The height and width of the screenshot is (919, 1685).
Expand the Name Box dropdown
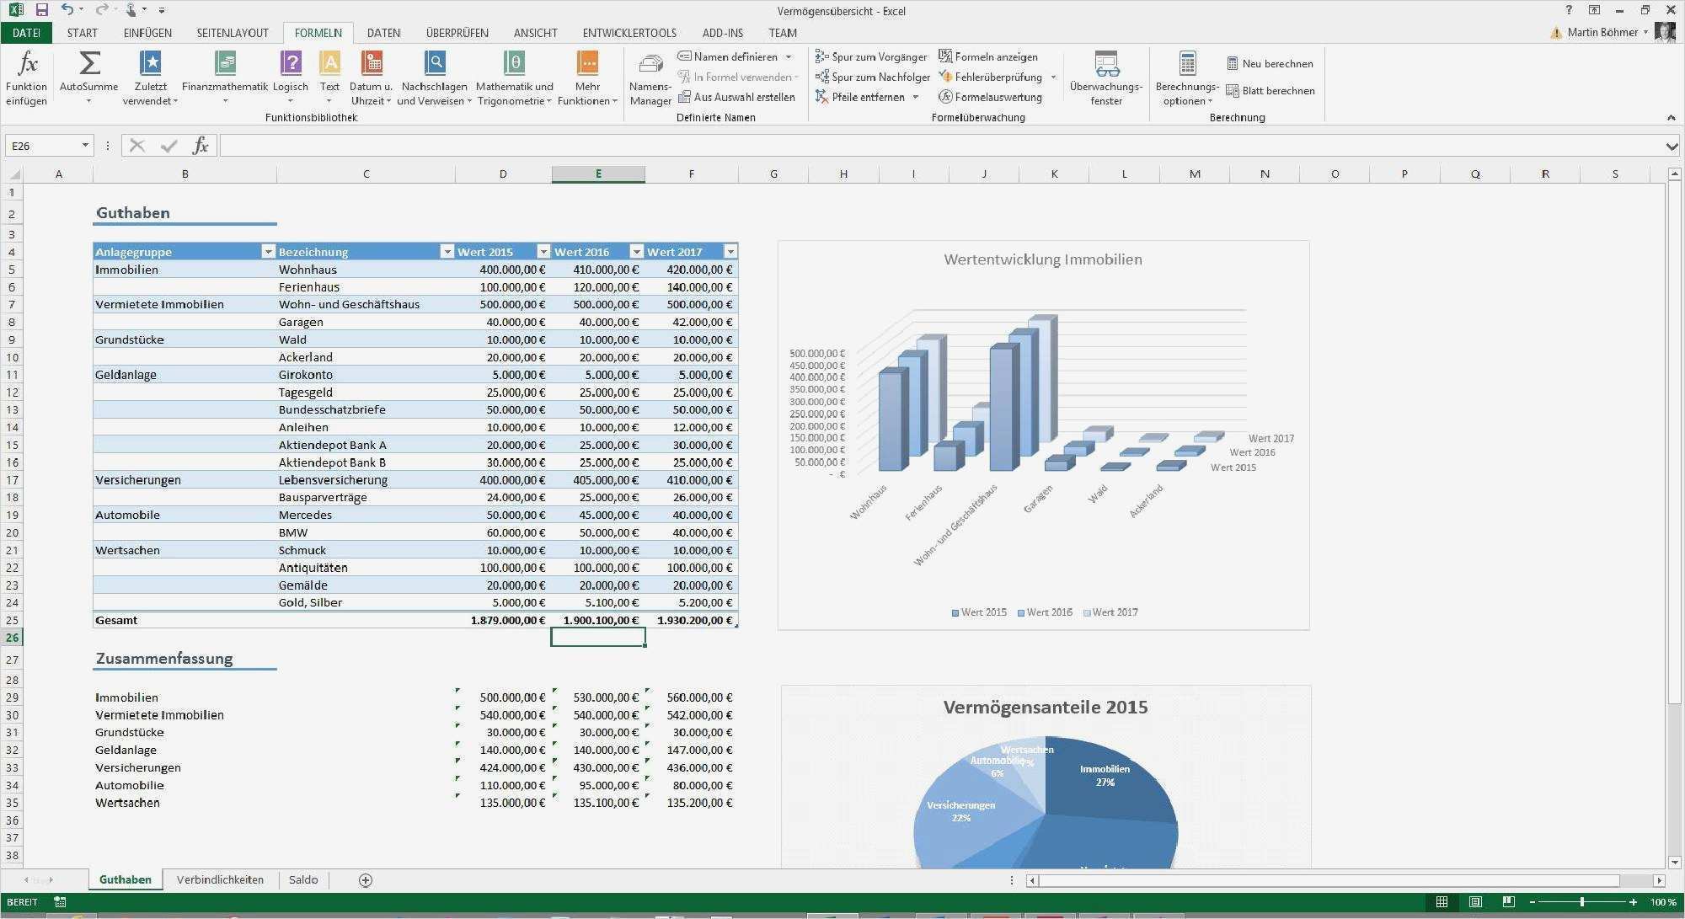pyautogui.click(x=85, y=146)
